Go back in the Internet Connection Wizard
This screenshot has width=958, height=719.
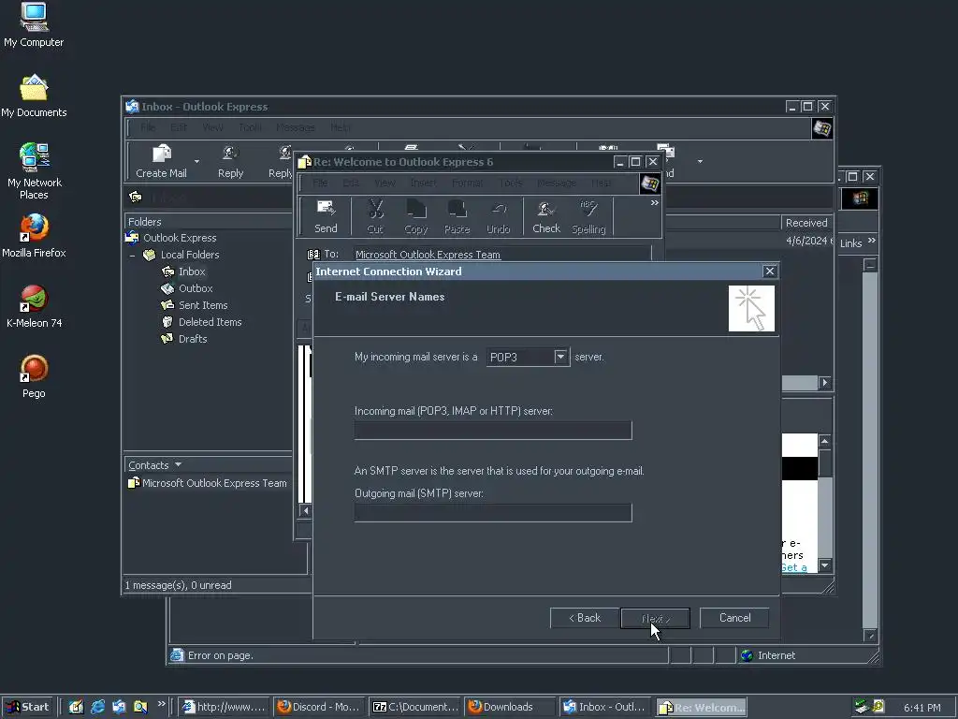(585, 618)
